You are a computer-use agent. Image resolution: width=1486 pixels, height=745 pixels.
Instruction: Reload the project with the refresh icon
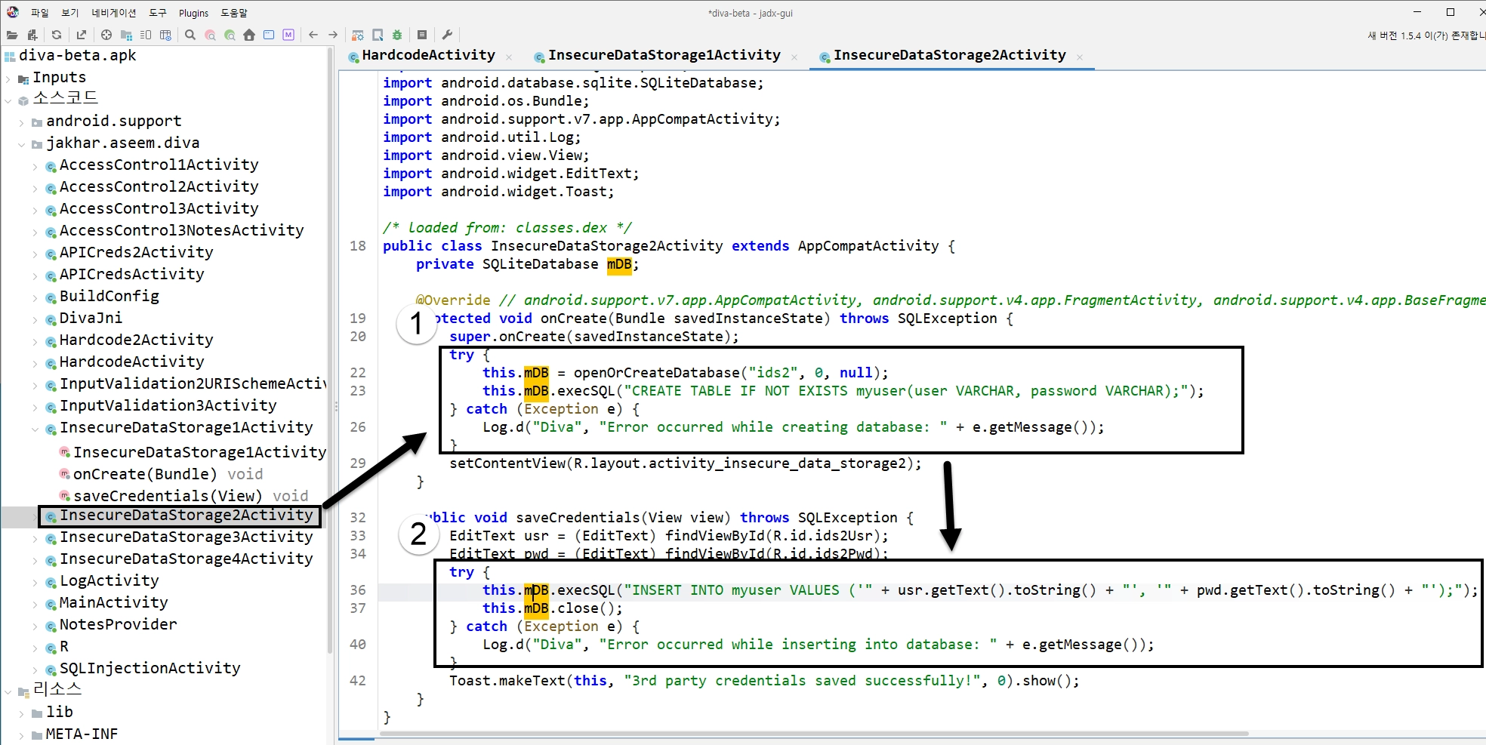[57, 35]
